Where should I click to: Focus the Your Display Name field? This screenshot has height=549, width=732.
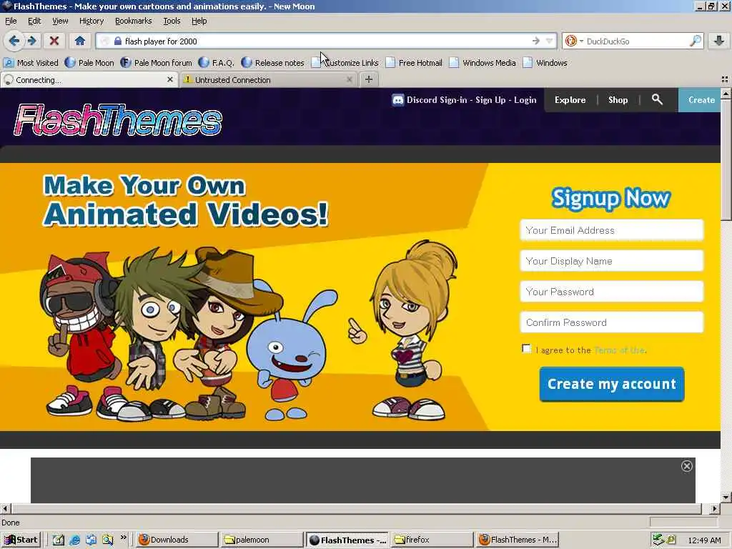[x=612, y=261]
